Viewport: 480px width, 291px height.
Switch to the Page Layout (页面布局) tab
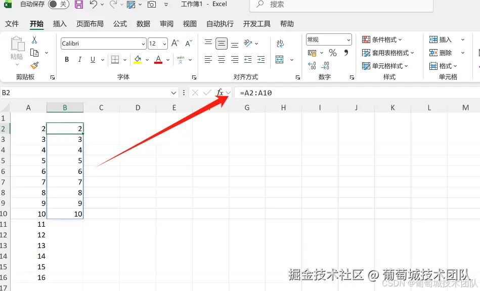[x=90, y=24]
